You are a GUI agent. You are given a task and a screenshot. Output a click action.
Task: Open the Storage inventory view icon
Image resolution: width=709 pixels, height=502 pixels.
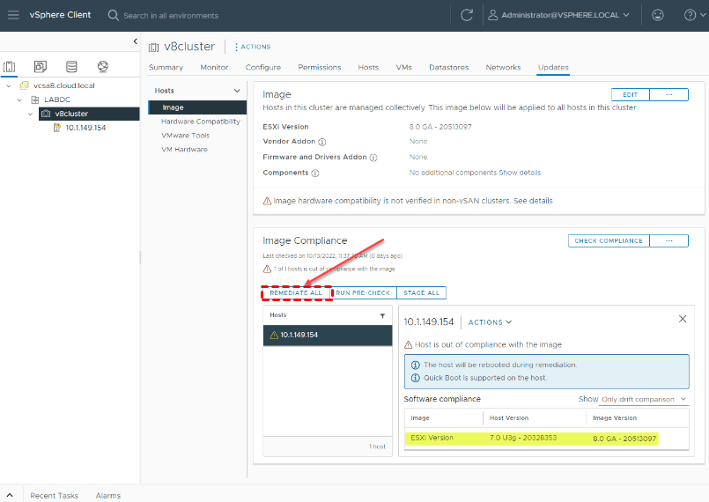coord(71,67)
